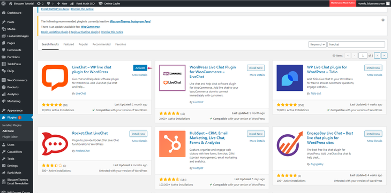This screenshot has width=391, height=193.
Task: Activate the LiveChat WP live chat plugin
Action: pyautogui.click(x=140, y=68)
